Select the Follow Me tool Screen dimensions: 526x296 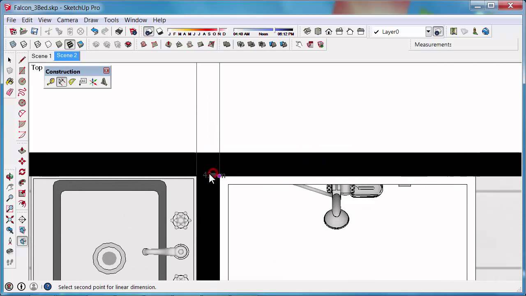22,183
